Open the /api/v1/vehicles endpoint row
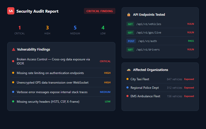This screenshot has width=206, height=129. [x=149, y=24]
